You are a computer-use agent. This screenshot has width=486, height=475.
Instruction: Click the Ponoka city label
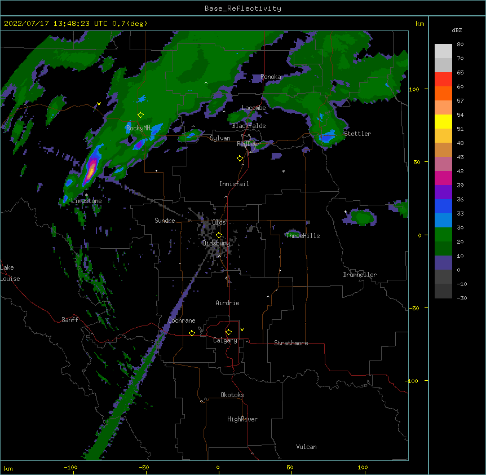271,77
